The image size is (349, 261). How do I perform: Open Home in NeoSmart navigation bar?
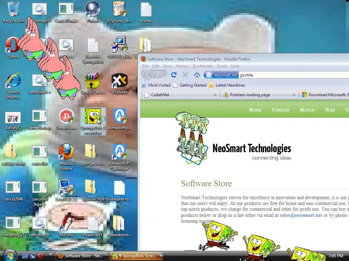(x=255, y=110)
